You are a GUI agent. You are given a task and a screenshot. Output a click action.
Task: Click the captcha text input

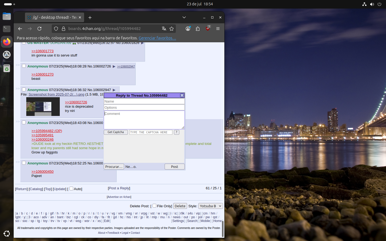pos(151,132)
